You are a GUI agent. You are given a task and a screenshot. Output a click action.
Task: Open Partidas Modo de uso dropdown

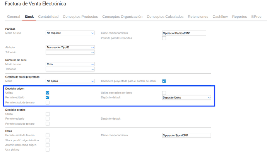tap(70, 33)
